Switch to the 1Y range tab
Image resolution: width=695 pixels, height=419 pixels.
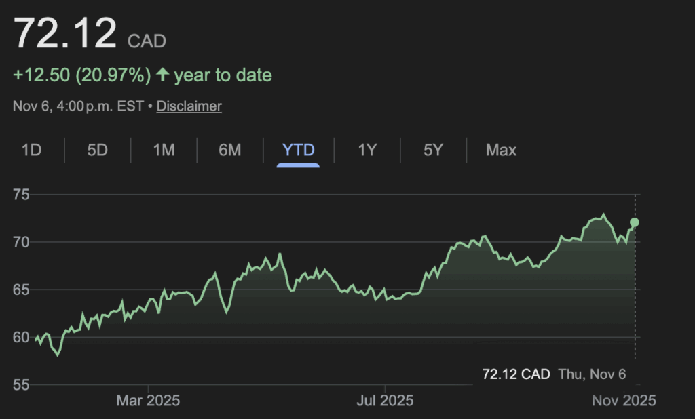[367, 150]
